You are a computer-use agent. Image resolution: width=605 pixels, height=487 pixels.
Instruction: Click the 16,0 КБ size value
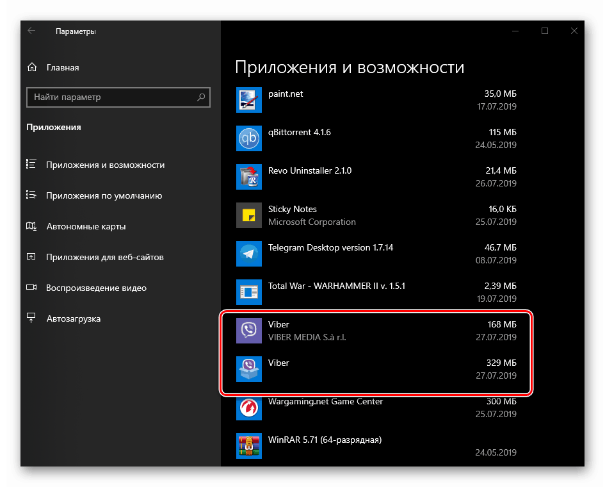coord(503,209)
